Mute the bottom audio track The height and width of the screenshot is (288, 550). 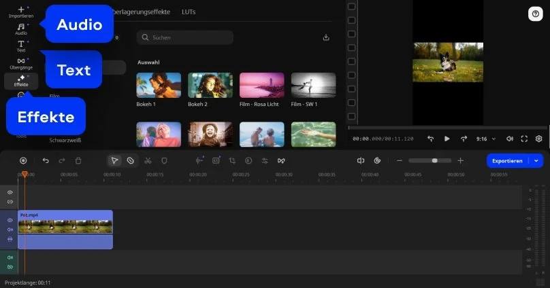pyautogui.click(x=10, y=258)
